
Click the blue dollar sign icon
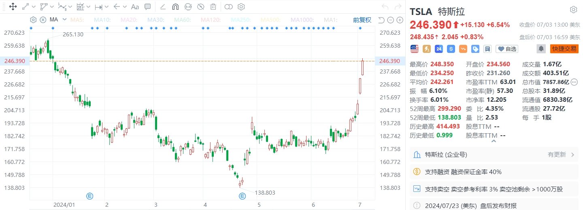pyautogui.click(x=451, y=49)
